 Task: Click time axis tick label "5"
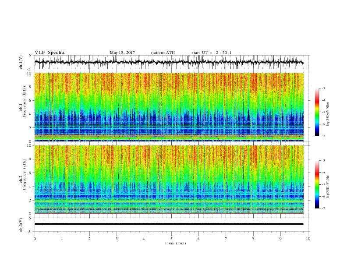[171, 239]
